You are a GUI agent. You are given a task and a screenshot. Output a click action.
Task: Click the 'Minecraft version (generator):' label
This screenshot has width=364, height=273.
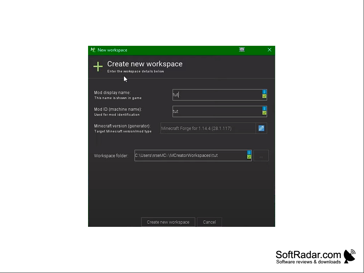click(122, 126)
